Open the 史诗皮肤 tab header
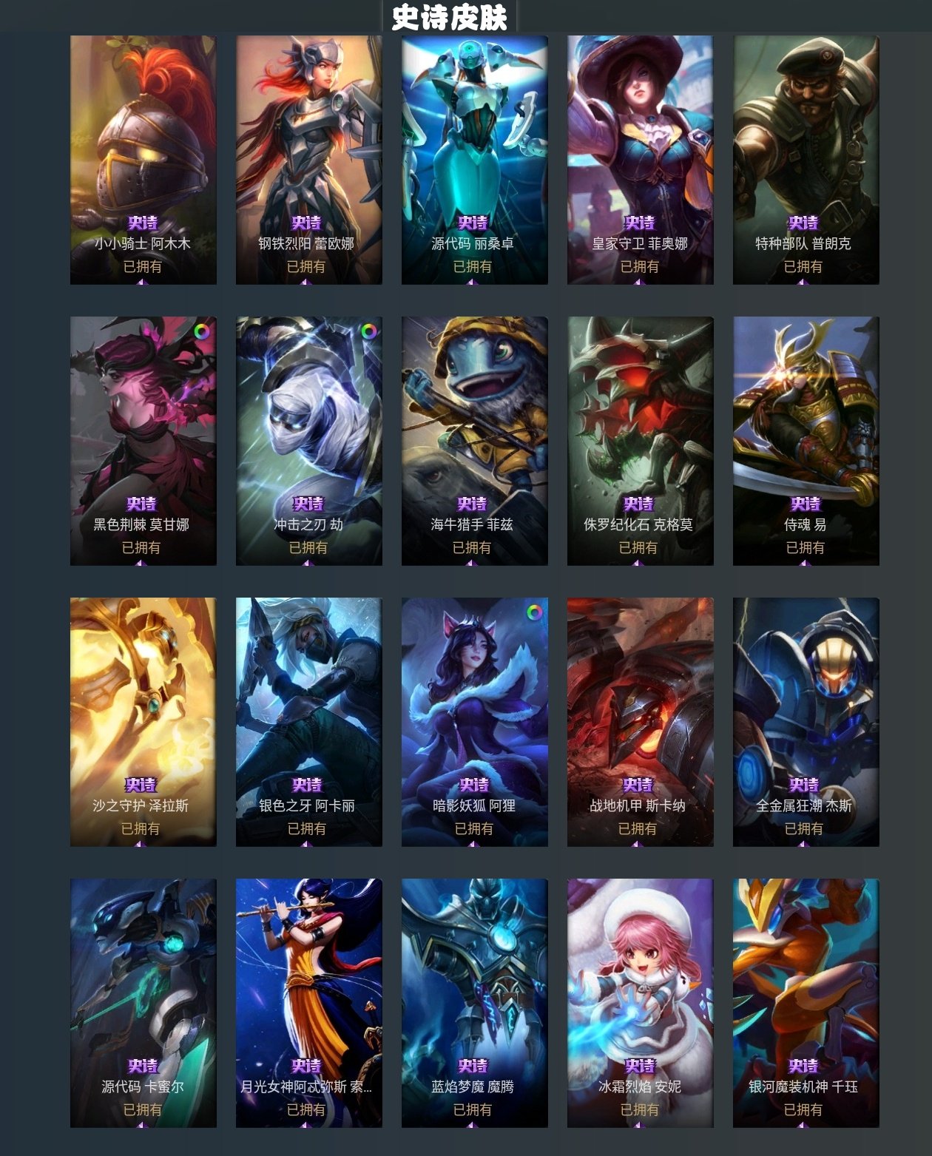Screen dimensions: 932x1156 (x=449, y=17)
